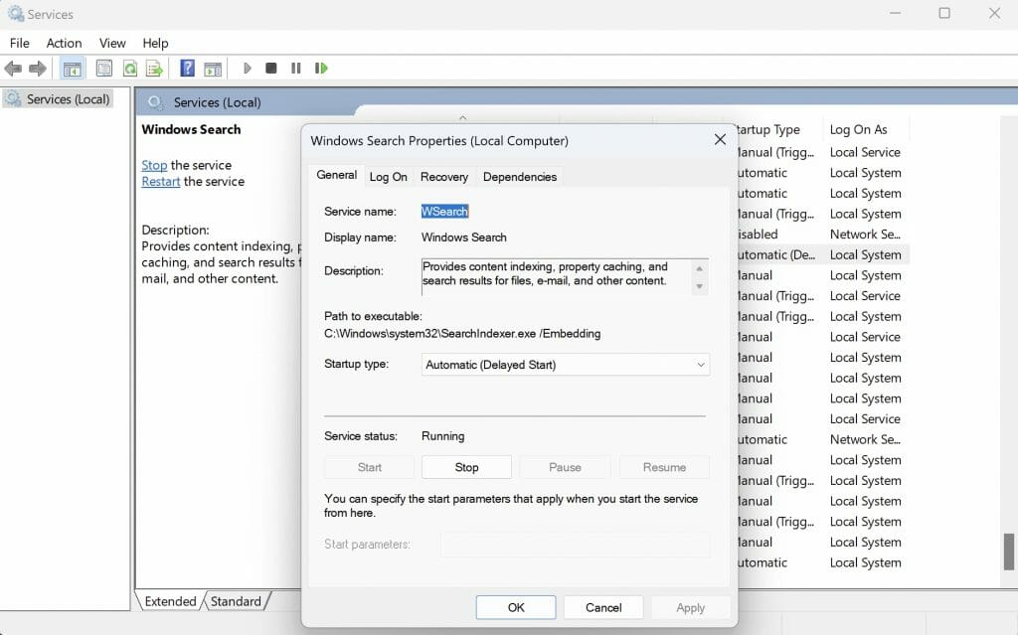Click the Forward navigation arrow
Image resolution: width=1018 pixels, height=635 pixels.
[x=37, y=68]
